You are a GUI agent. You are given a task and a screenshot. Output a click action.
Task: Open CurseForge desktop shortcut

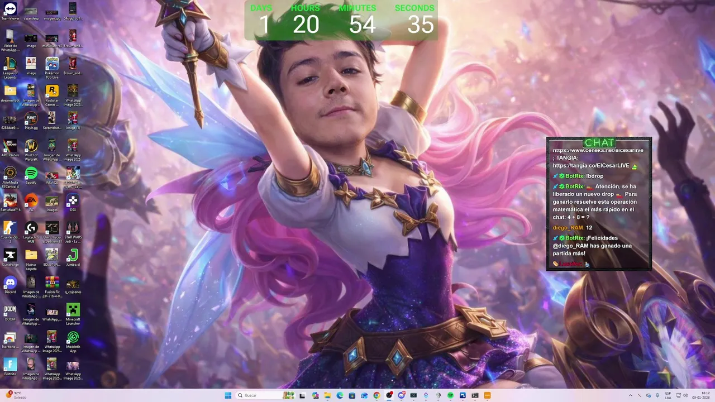click(10, 257)
